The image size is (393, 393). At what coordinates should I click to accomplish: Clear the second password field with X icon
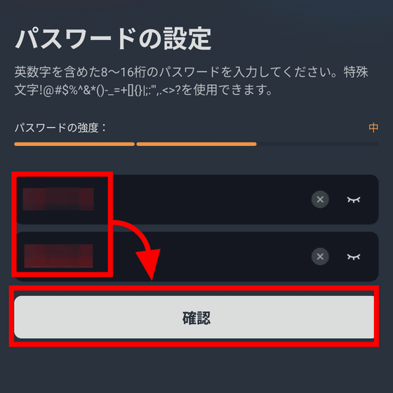pyautogui.click(x=320, y=256)
